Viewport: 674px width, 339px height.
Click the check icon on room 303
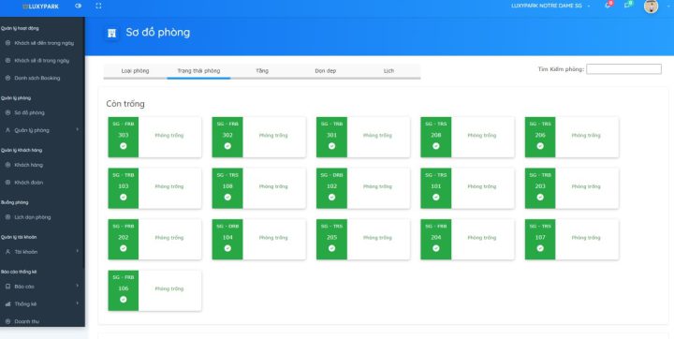point(124,146)
